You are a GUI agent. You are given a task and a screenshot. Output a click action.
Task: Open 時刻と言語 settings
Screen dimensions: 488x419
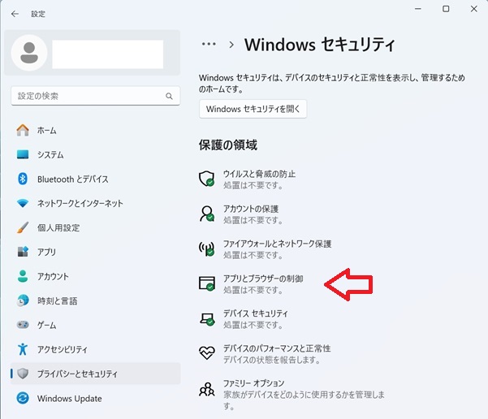pyautogui.click(x=95, y=300)
